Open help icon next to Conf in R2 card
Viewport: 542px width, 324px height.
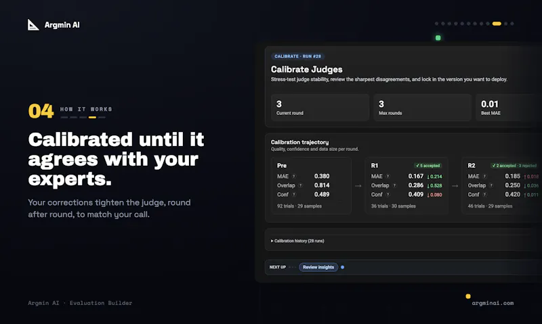pos(484,195)
